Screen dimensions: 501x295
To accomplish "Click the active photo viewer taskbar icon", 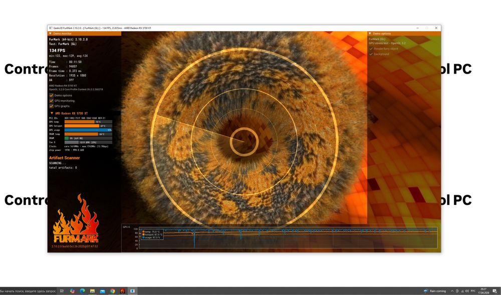I will click(132, 291).
